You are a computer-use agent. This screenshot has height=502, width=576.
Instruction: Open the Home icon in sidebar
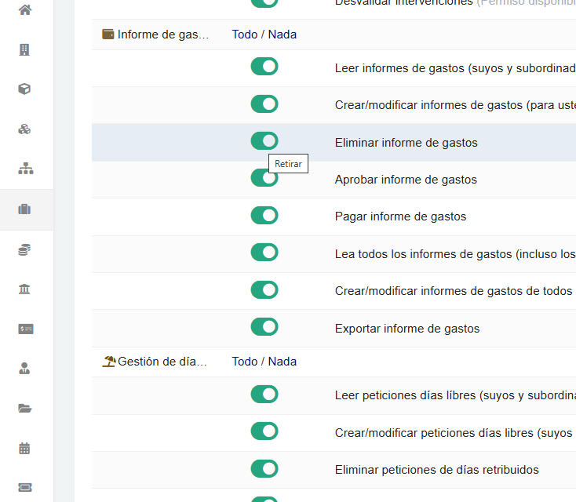point(25,10)
